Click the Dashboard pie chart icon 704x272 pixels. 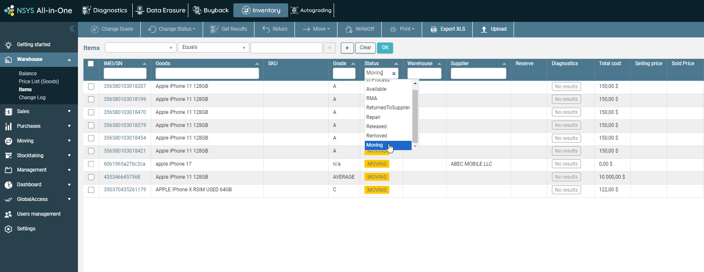pos(8,185)
